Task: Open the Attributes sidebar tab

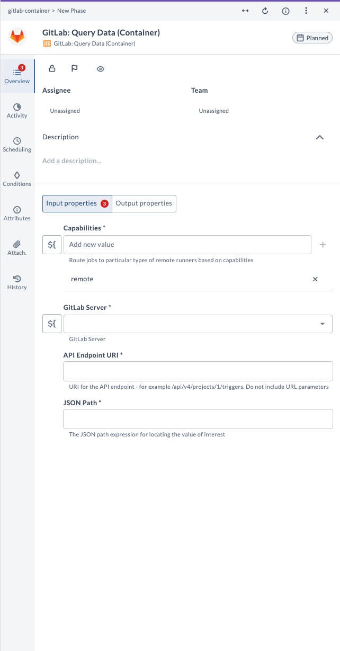Action: (17, 213)
